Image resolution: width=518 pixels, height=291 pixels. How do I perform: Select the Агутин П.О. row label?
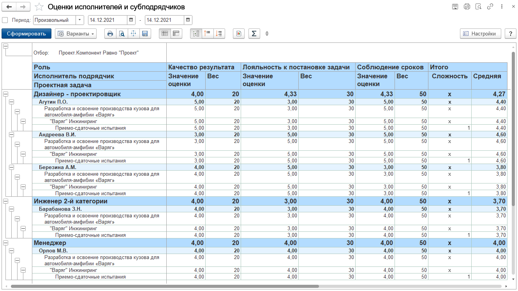(x=53, y=102)
